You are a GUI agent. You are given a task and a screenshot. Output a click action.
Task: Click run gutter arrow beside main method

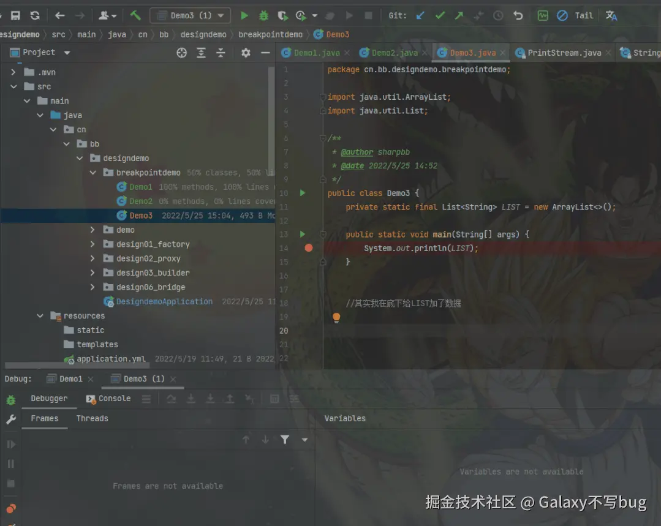pos(302,234)
